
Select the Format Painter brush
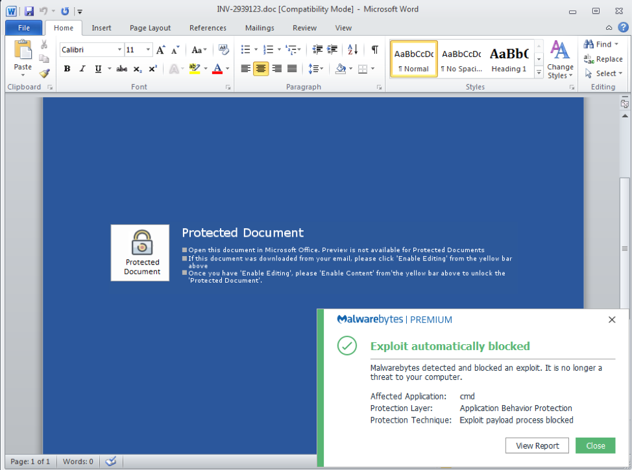pyautogui.click(x=44, y=73)
